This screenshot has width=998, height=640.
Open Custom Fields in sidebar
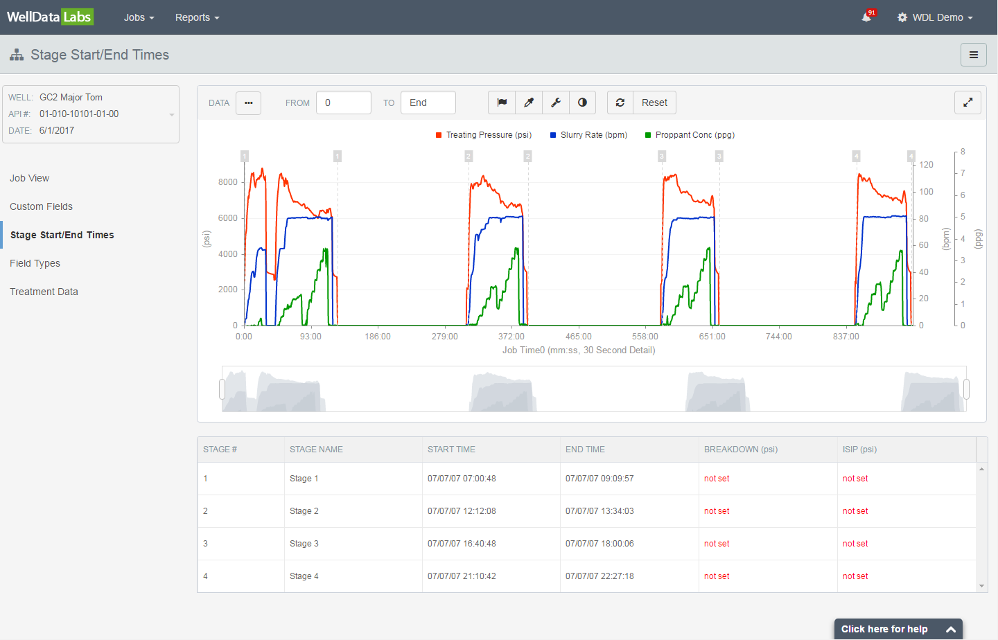click(x=41, y=206)
